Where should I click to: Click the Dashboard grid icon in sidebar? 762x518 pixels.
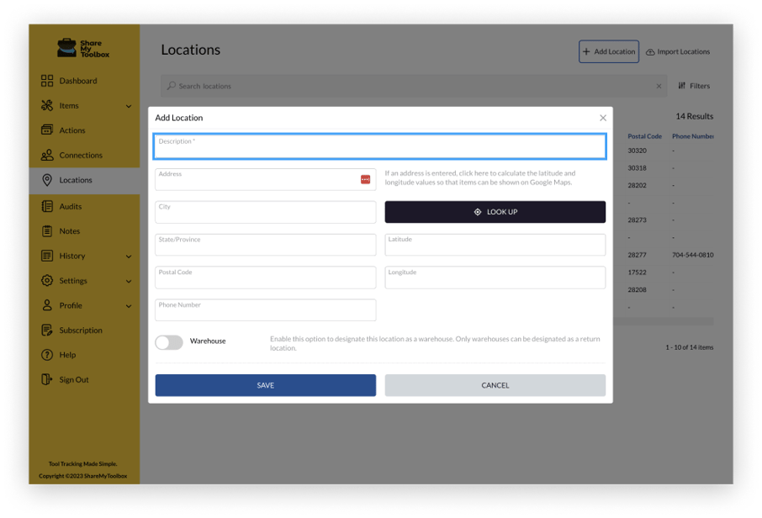tap(47, 81)
